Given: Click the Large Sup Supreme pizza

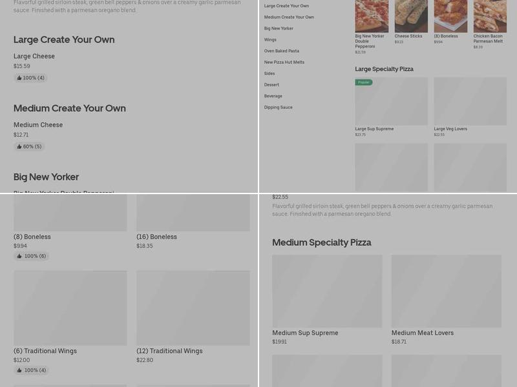Looking at the screenshot, I should 392,101.
